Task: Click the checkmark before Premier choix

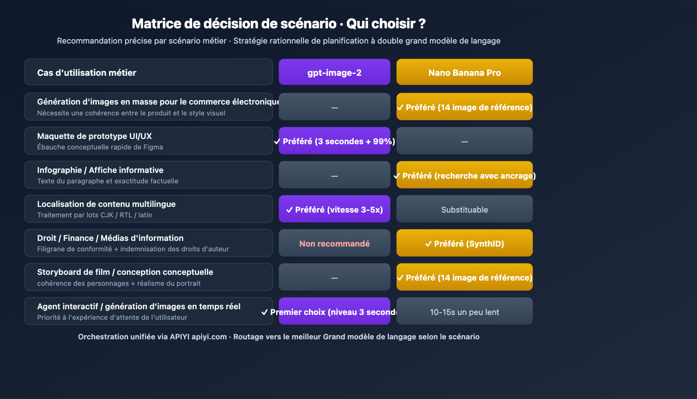Action: tap(264, 312)
